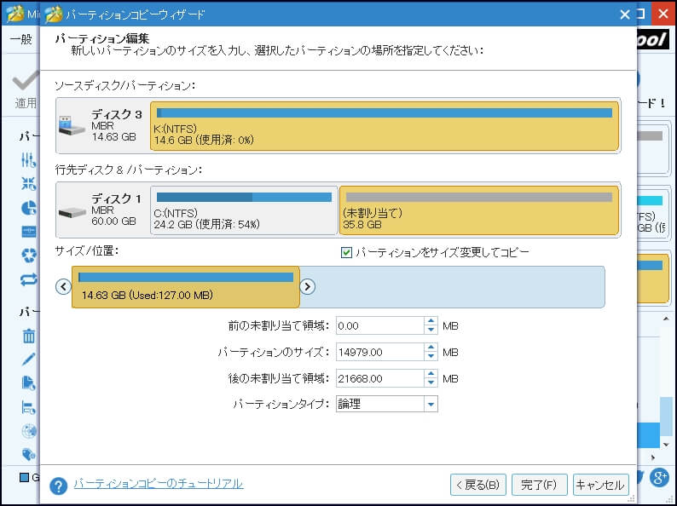Increase the unallocated space after value
677x506 pixels.
(431, 374)
